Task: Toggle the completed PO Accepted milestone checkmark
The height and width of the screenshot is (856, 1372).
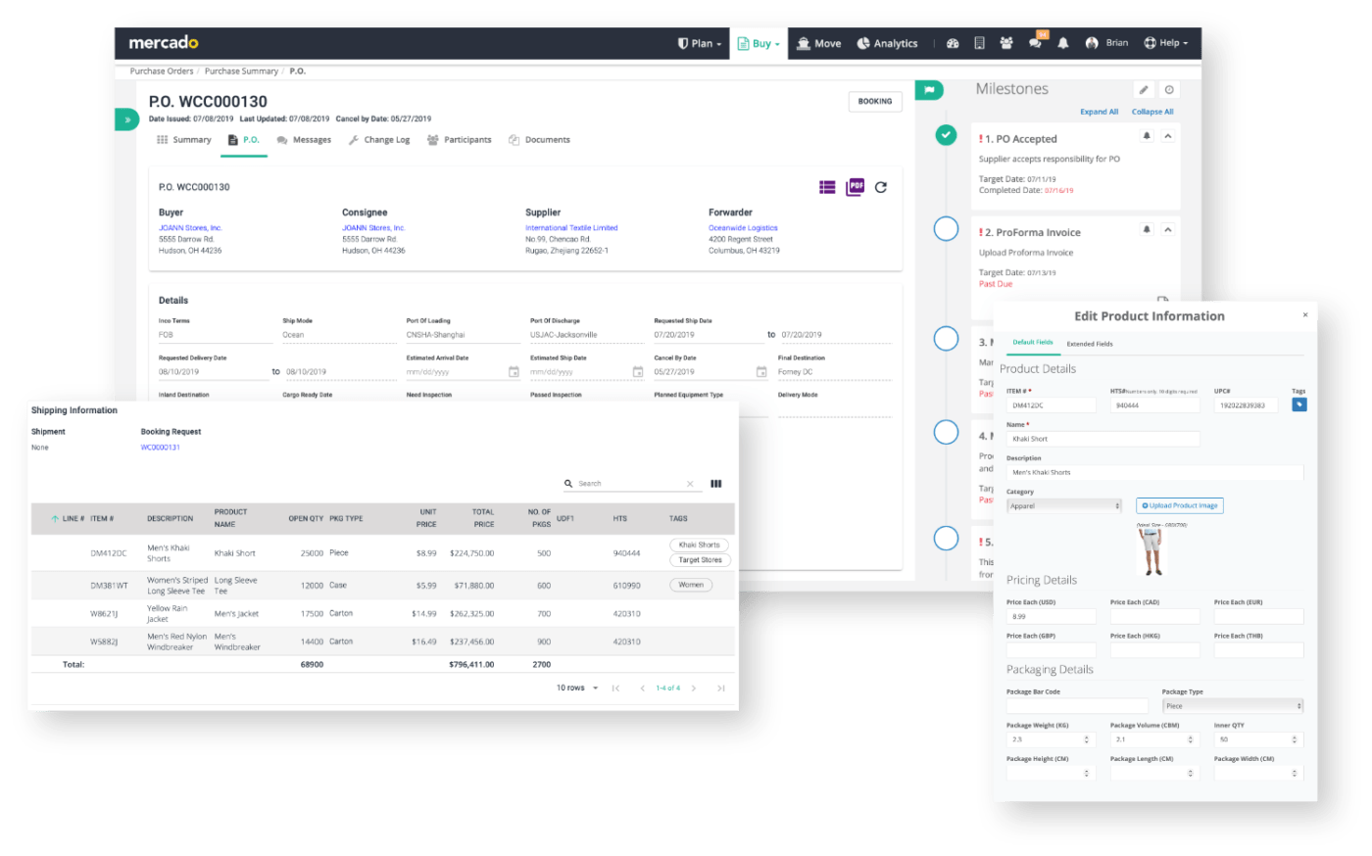Action: [x=946, y=135]
